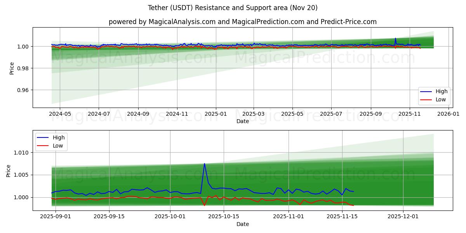Screen dimensions: 466x233
Task: Click the 2025-01 tick label on top x-axis
Action: point(216,115)
